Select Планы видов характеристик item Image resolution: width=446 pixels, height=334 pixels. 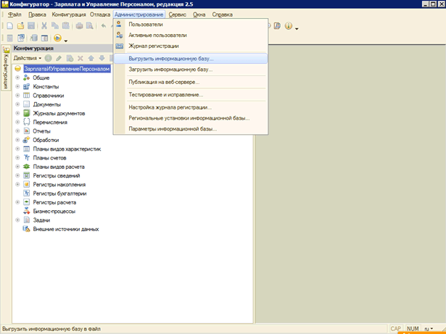point(67,149)
